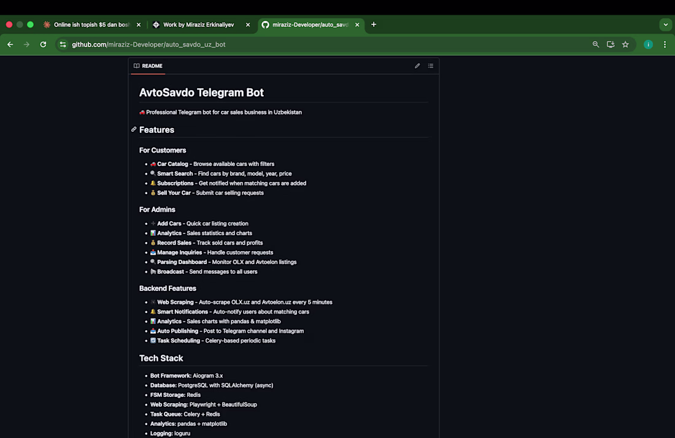The image size is (675, 438).
Task: Click the install app icon in address bar
Action: point(611,44)
